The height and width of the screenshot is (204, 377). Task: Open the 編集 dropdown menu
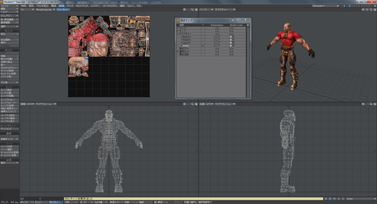click(9, 9)
